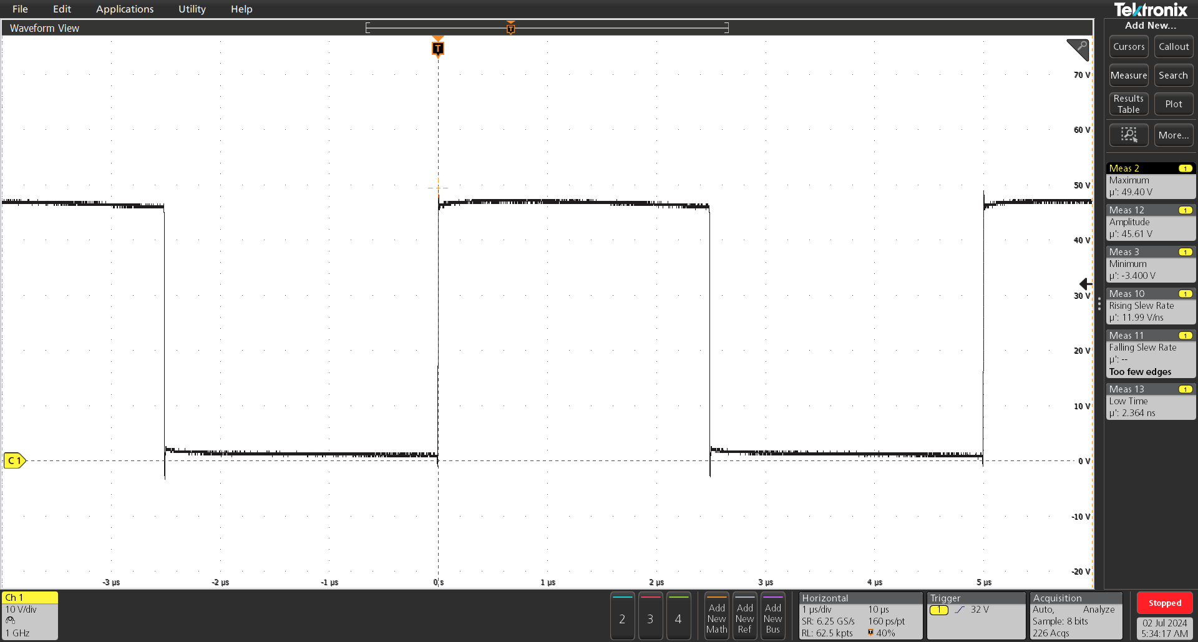Open the Horizontal settings badge

(x=860, y=616)
